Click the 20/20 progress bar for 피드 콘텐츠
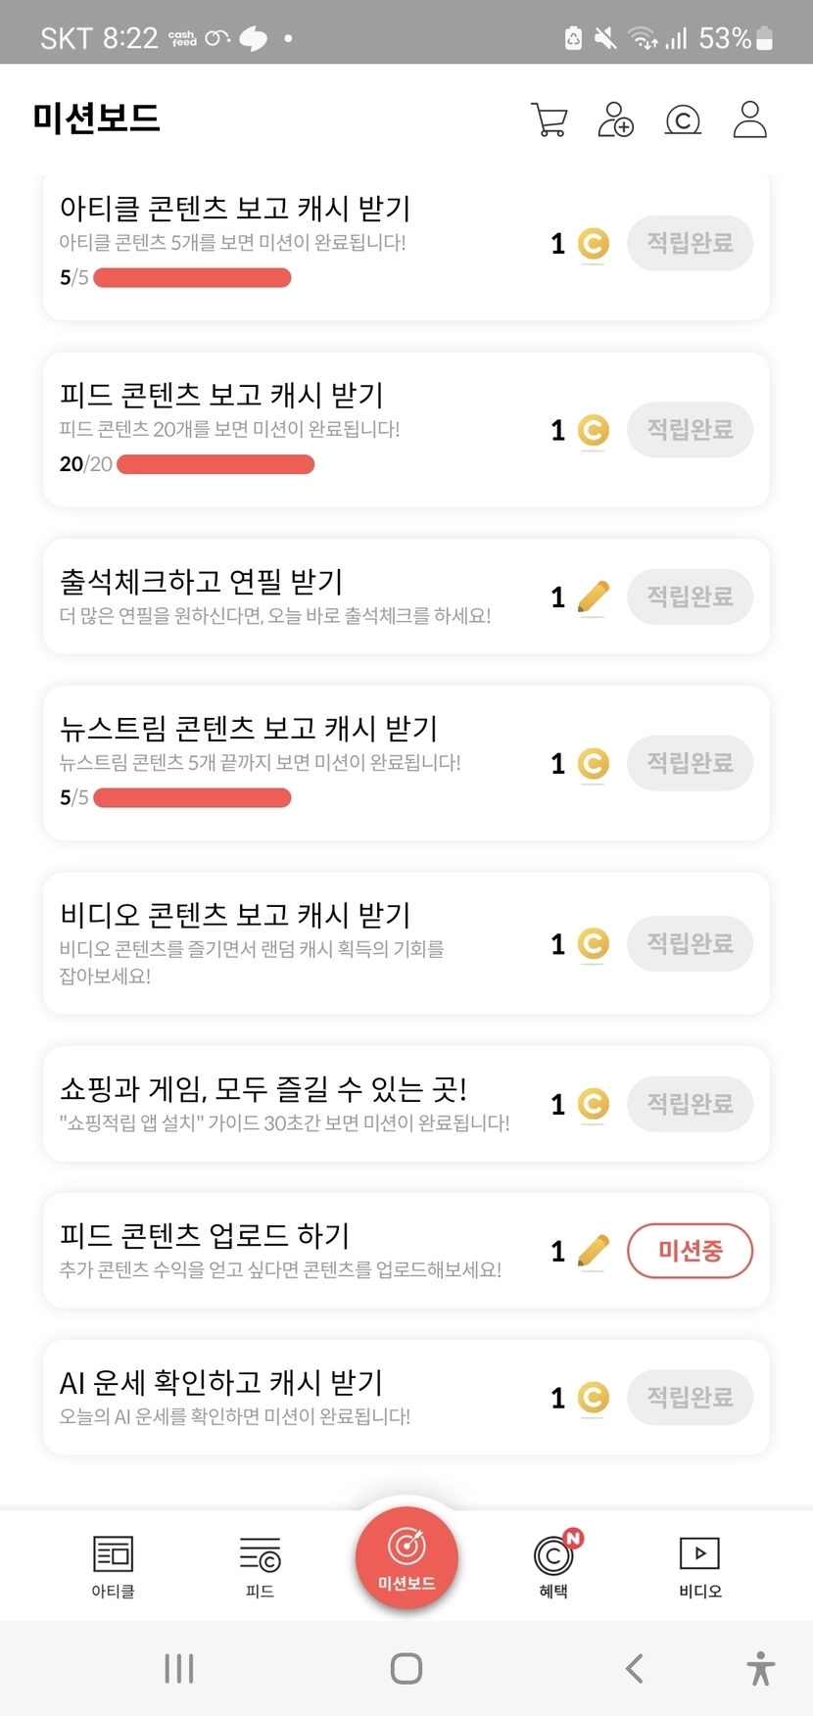 (x=215, y=464)
